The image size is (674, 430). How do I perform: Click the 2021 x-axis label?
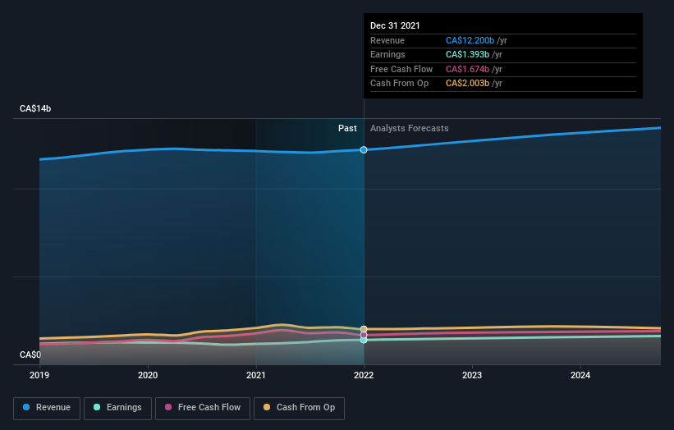point(256,375)
